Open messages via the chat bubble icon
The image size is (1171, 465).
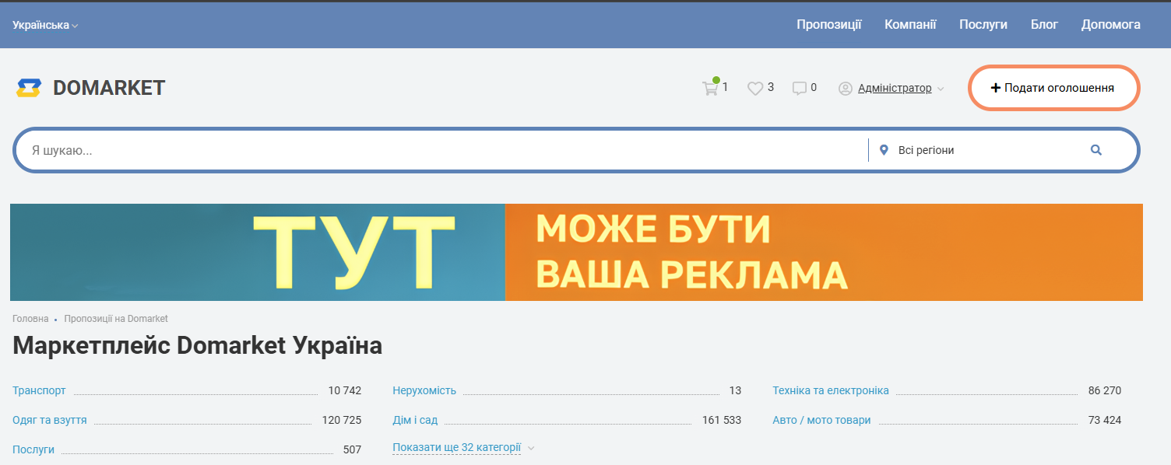tap(799, 89)
